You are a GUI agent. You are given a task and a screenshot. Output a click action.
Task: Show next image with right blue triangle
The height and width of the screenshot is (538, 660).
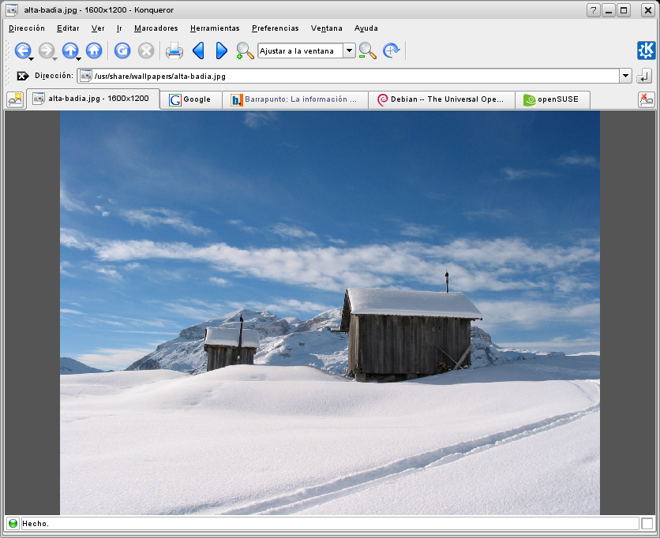(x=221, y=51)
